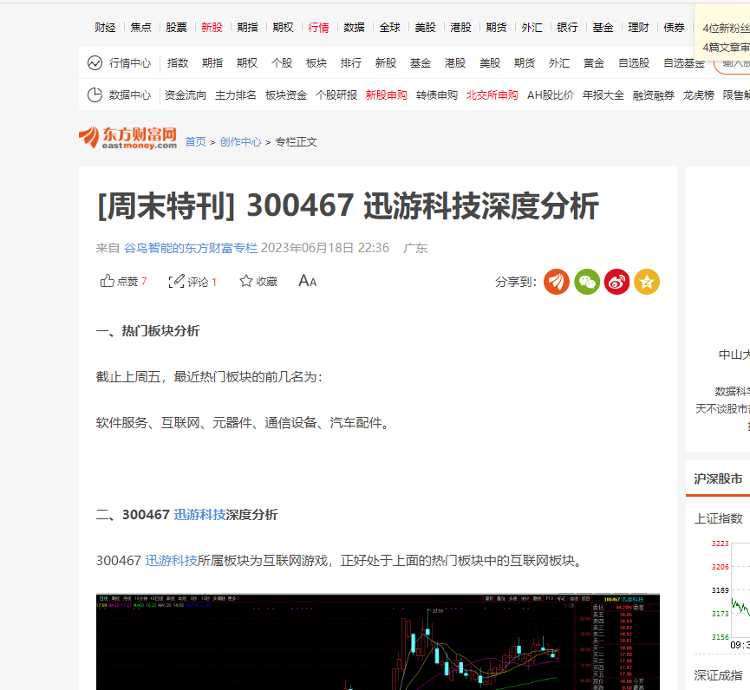The image size is (750, 690).
Task: Open the 银行 top navigation item
Action: pyautogui.click(x=567, y=27)
